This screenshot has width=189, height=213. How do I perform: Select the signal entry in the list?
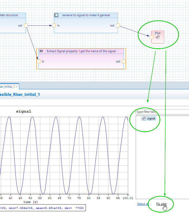(x=151, y=118)
